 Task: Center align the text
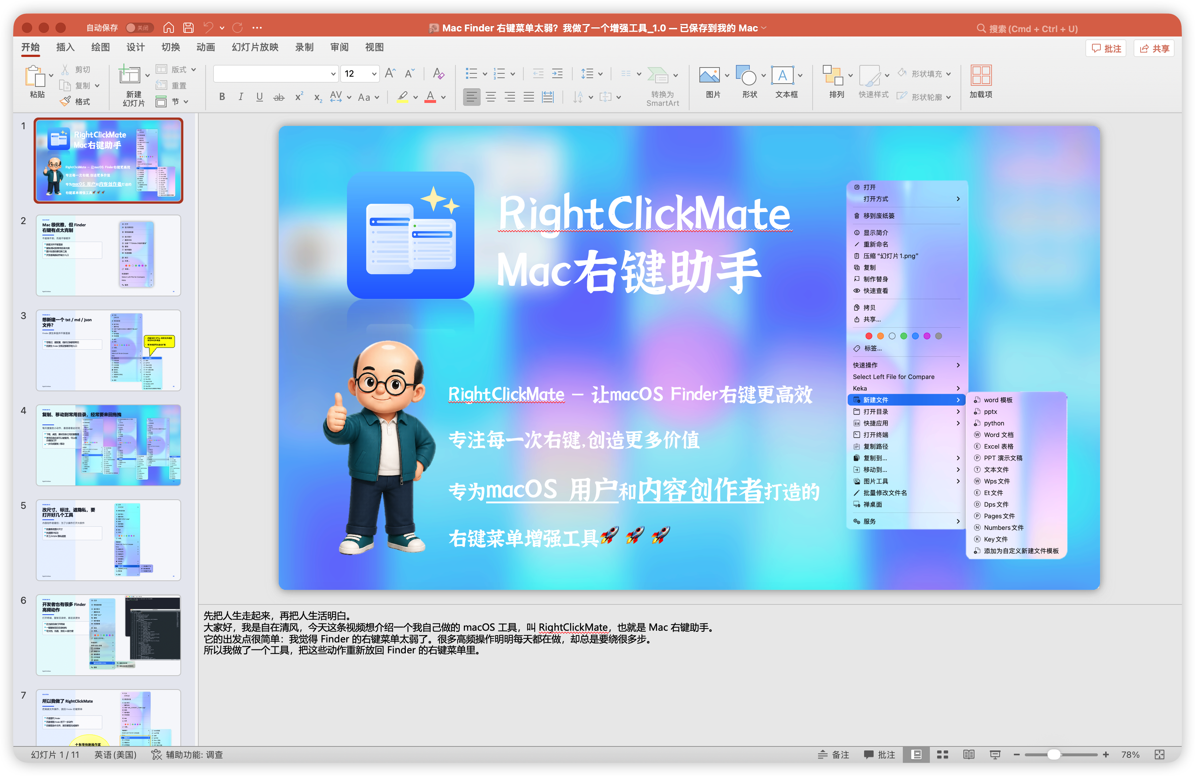click(x=490, y=97)
